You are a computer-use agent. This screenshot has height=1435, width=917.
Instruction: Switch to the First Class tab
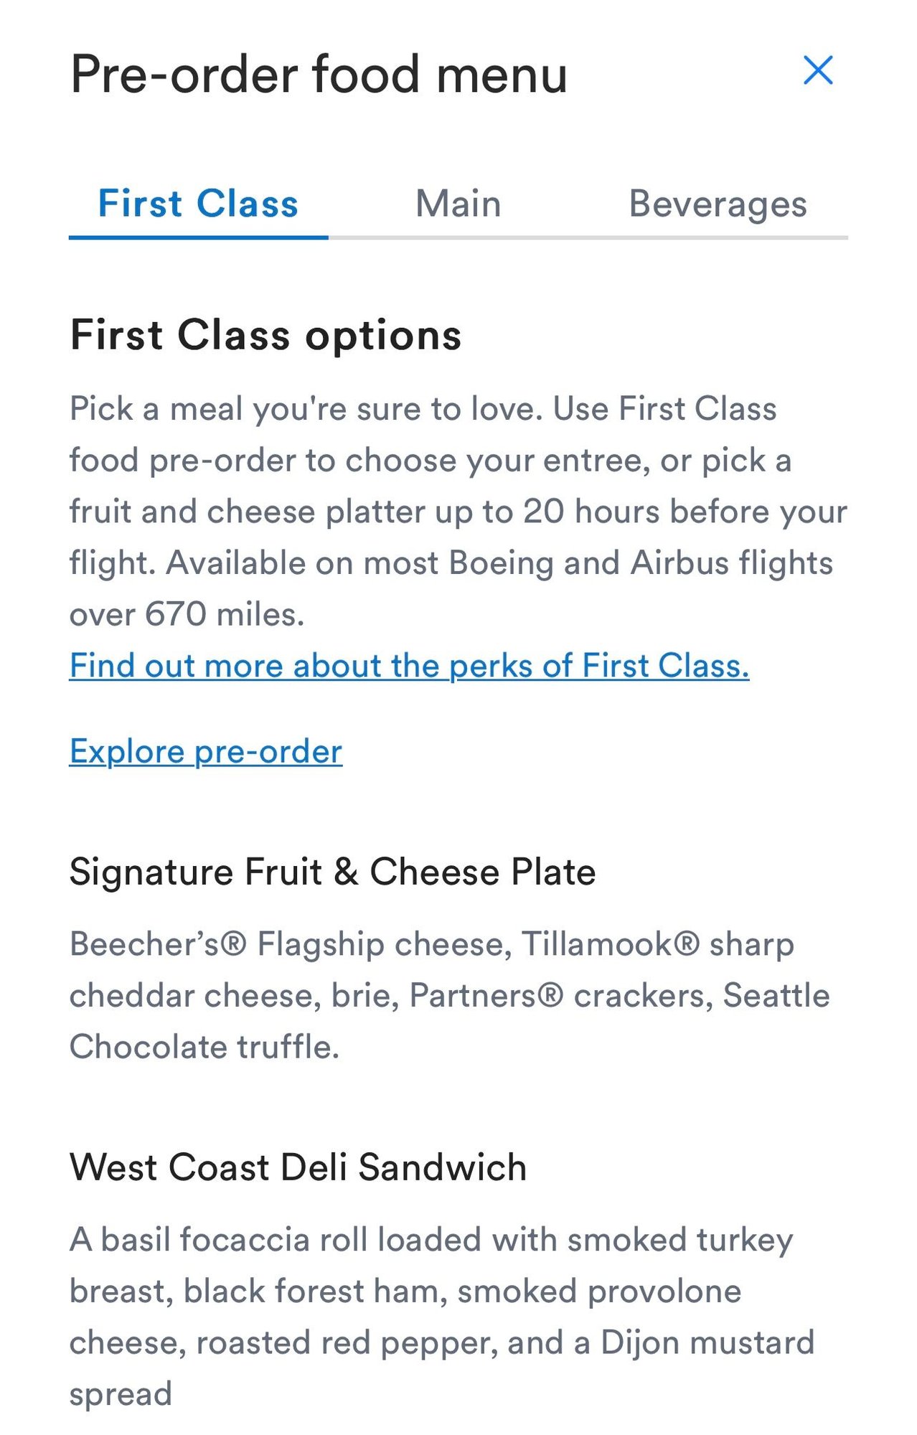(198, 204)
